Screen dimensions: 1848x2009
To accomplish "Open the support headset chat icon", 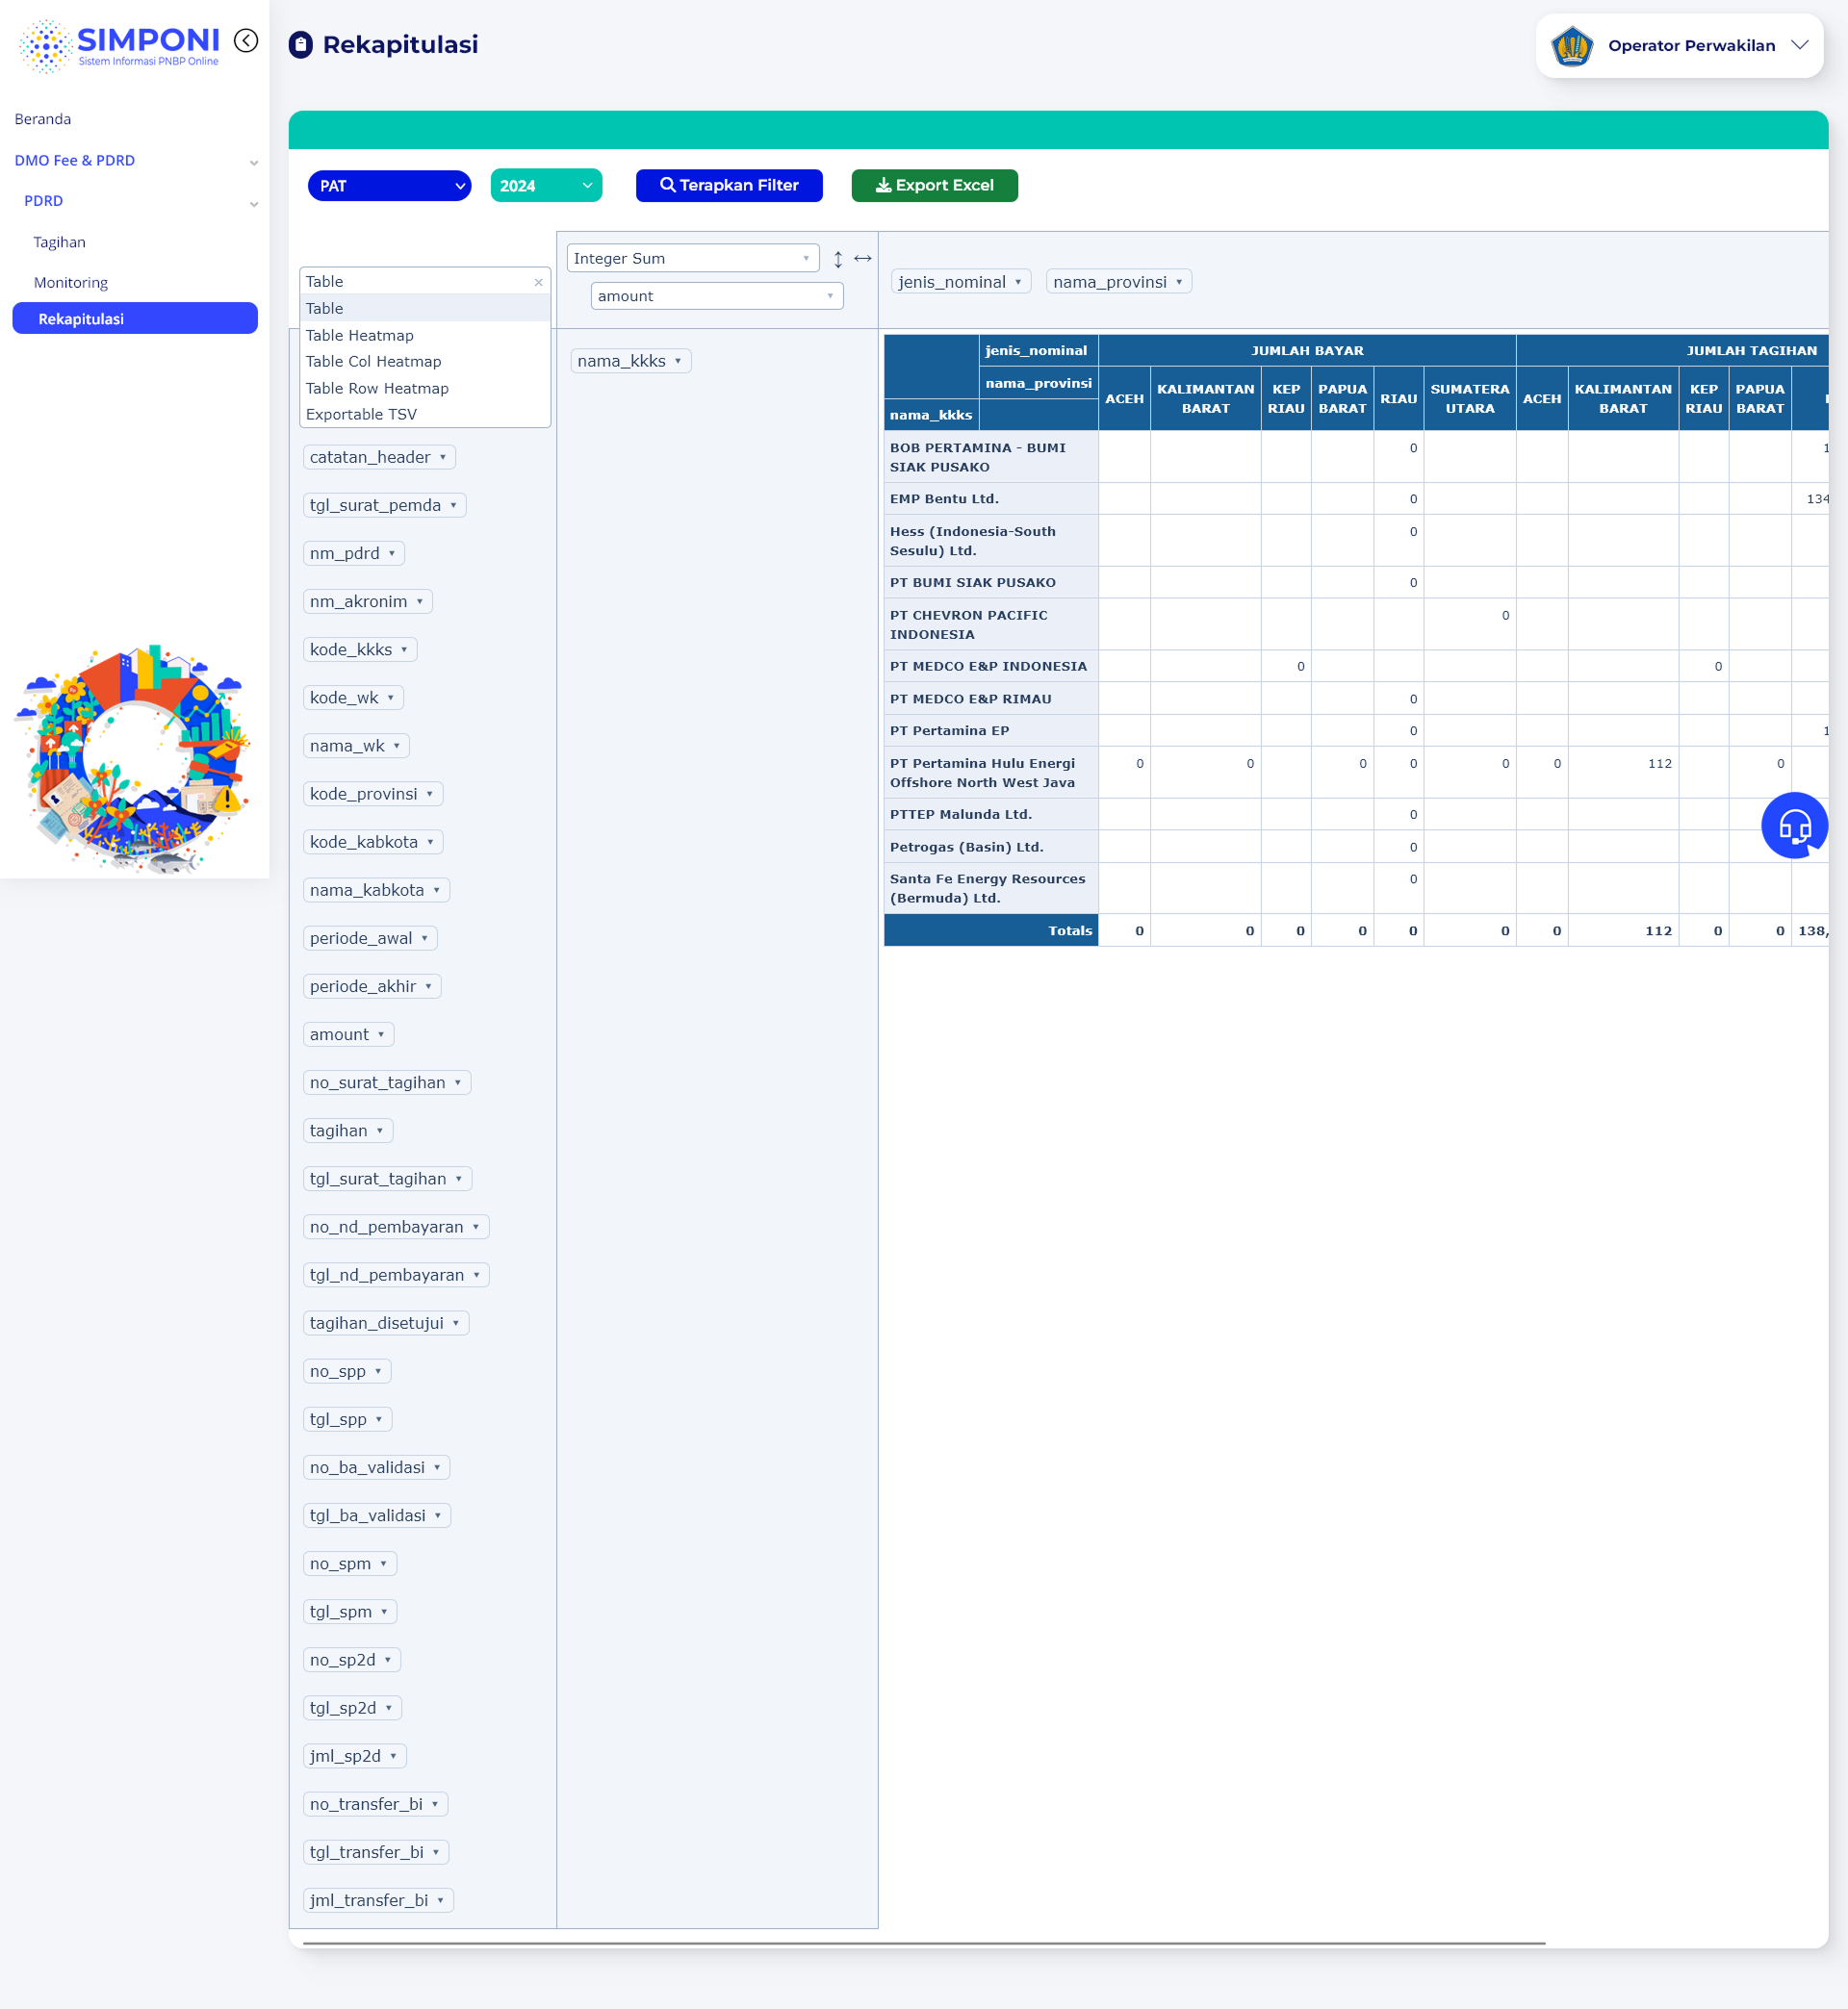I will [x=1794, y=826].
